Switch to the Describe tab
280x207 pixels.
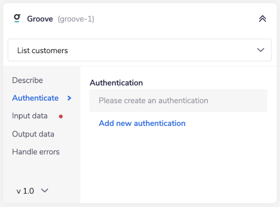click(27, 80)
